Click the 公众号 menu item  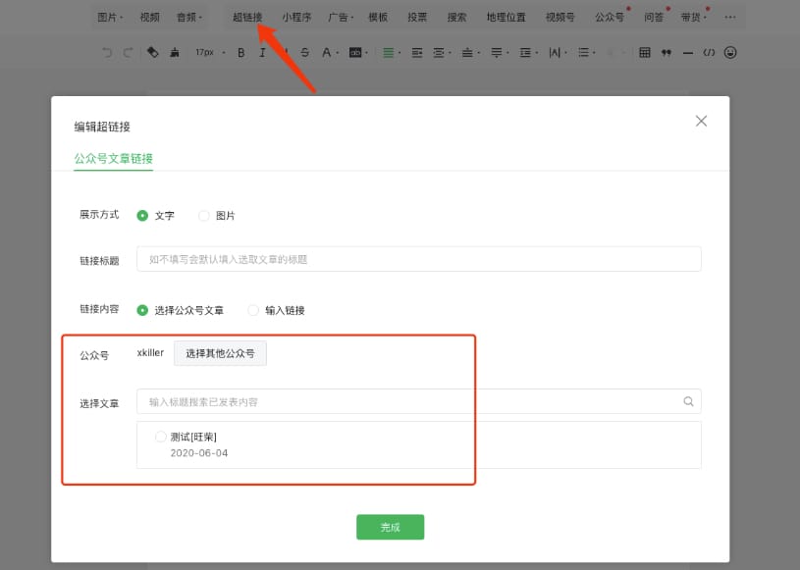(x=610, y=17)
